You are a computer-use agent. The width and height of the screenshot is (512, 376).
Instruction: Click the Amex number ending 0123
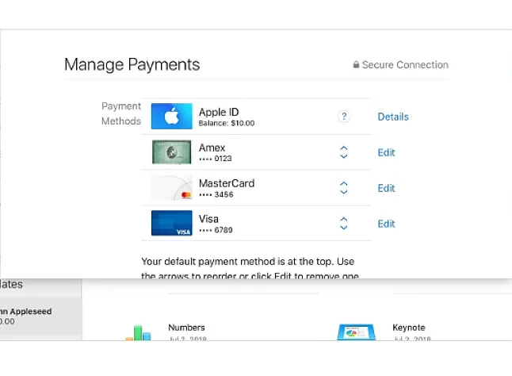point(216,159)
